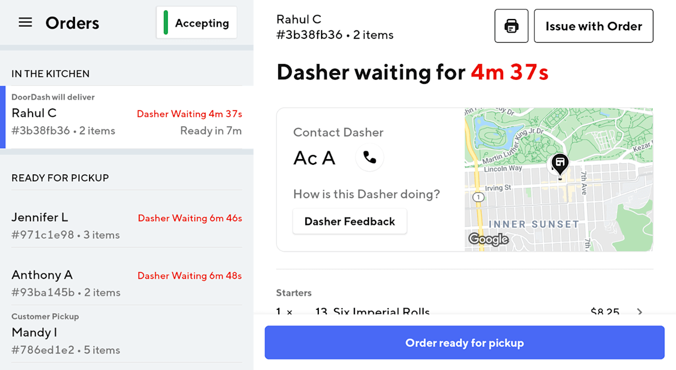Screen dimensions: 676x370
Task: Call the Dasher using the phone icon
Action: [x=370, y=158]
